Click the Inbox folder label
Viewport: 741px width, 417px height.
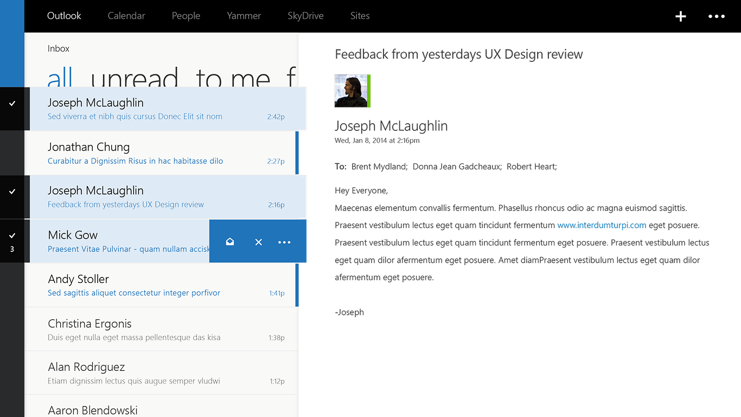[x=59, y=48]
